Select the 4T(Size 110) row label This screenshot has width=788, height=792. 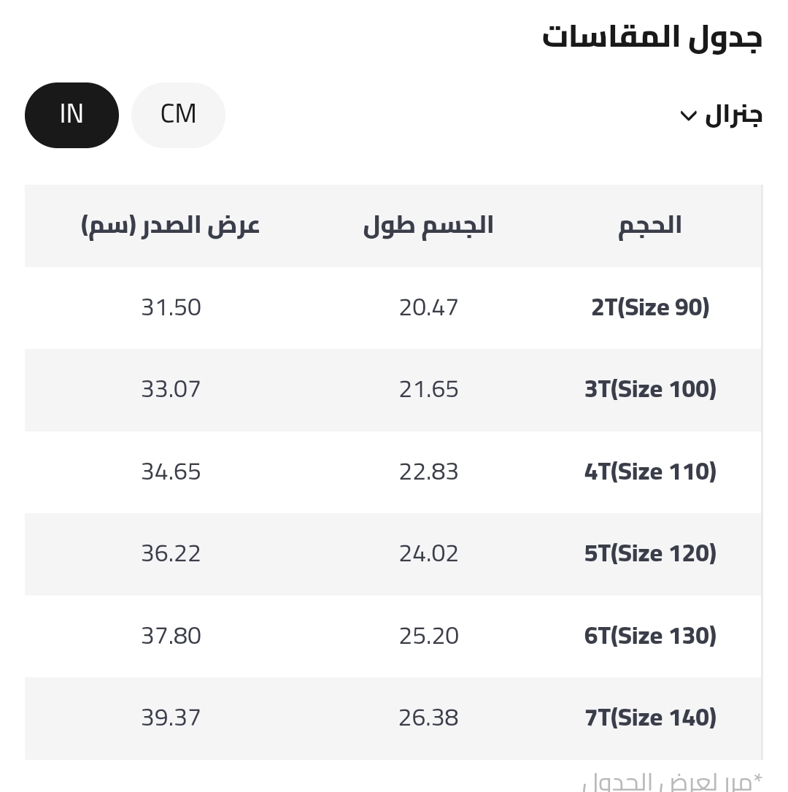coord(650,472)
